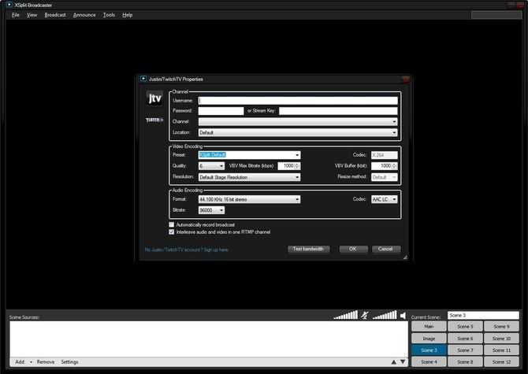Open the audio Bitrate dropdown

tap(211, 210)
